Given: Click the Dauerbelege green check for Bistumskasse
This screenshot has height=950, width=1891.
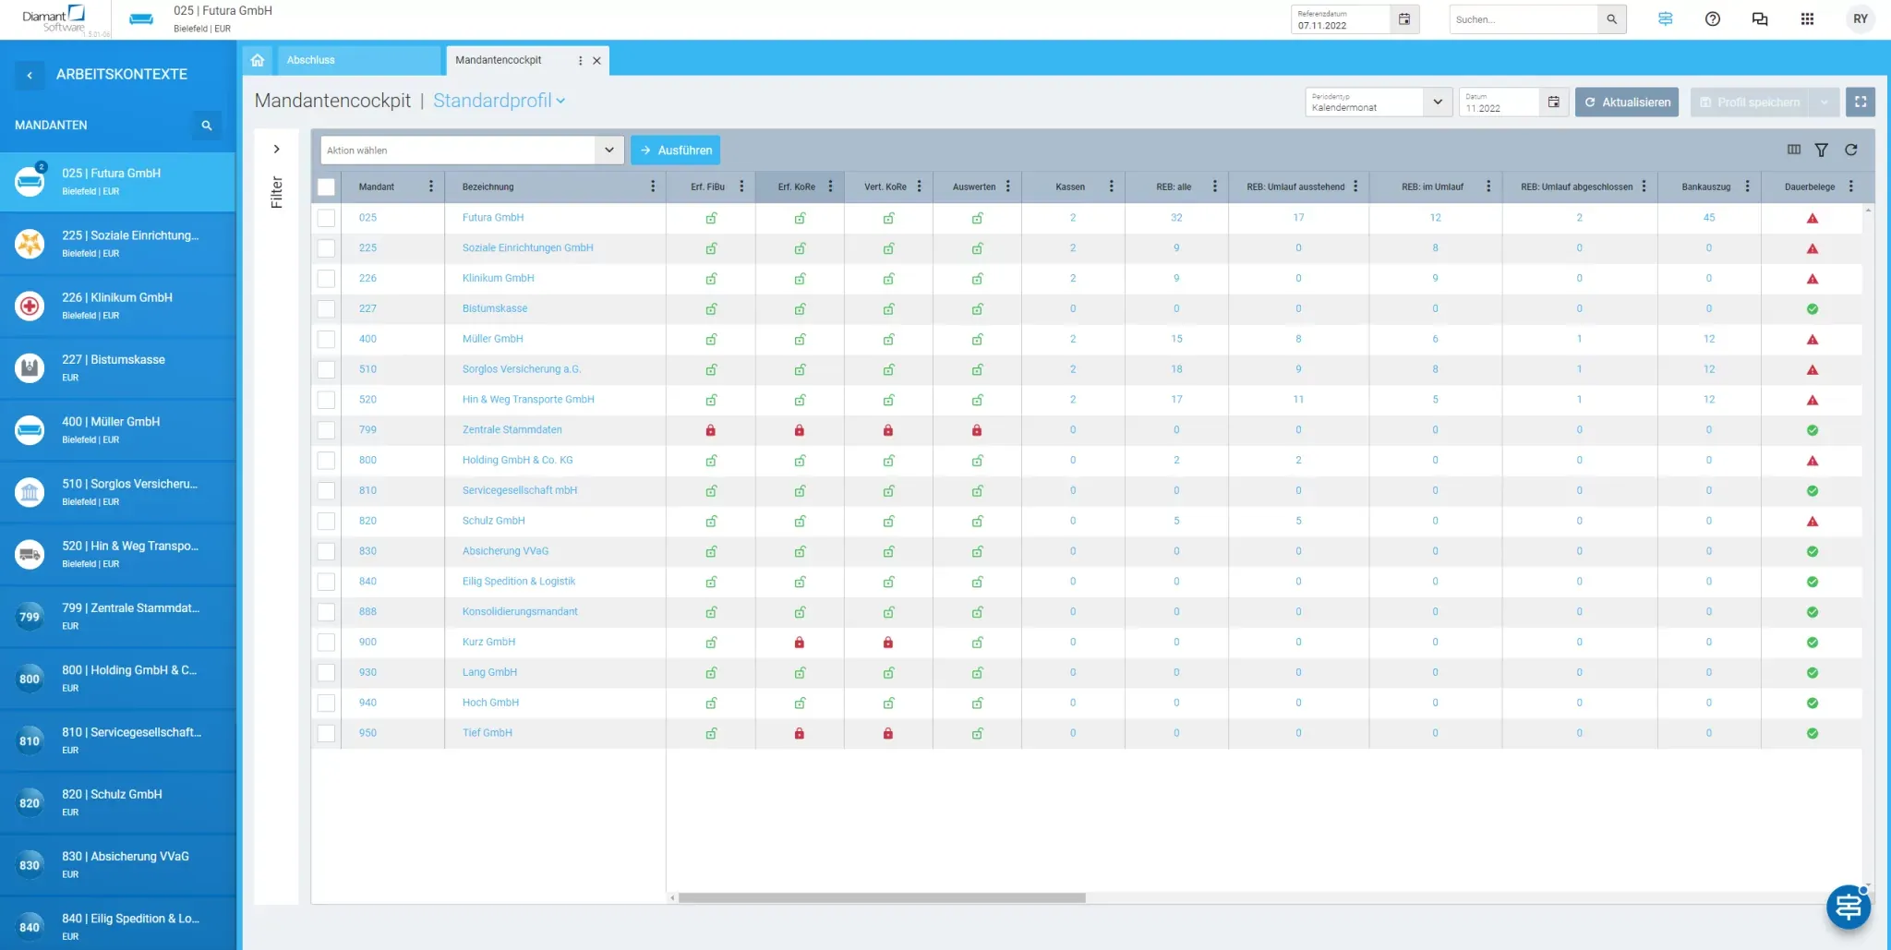Looking at the screenshot, I should coord(1813,309).
